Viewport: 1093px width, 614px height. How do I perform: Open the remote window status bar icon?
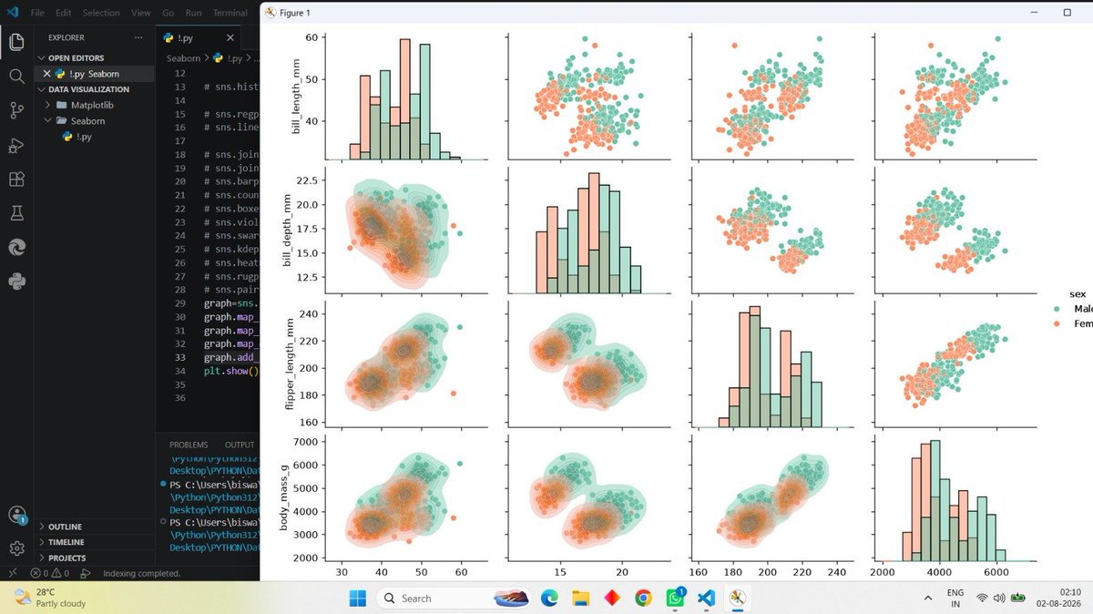13,573
